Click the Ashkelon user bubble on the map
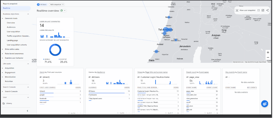The image size is (273, 118). coord(156,52)
